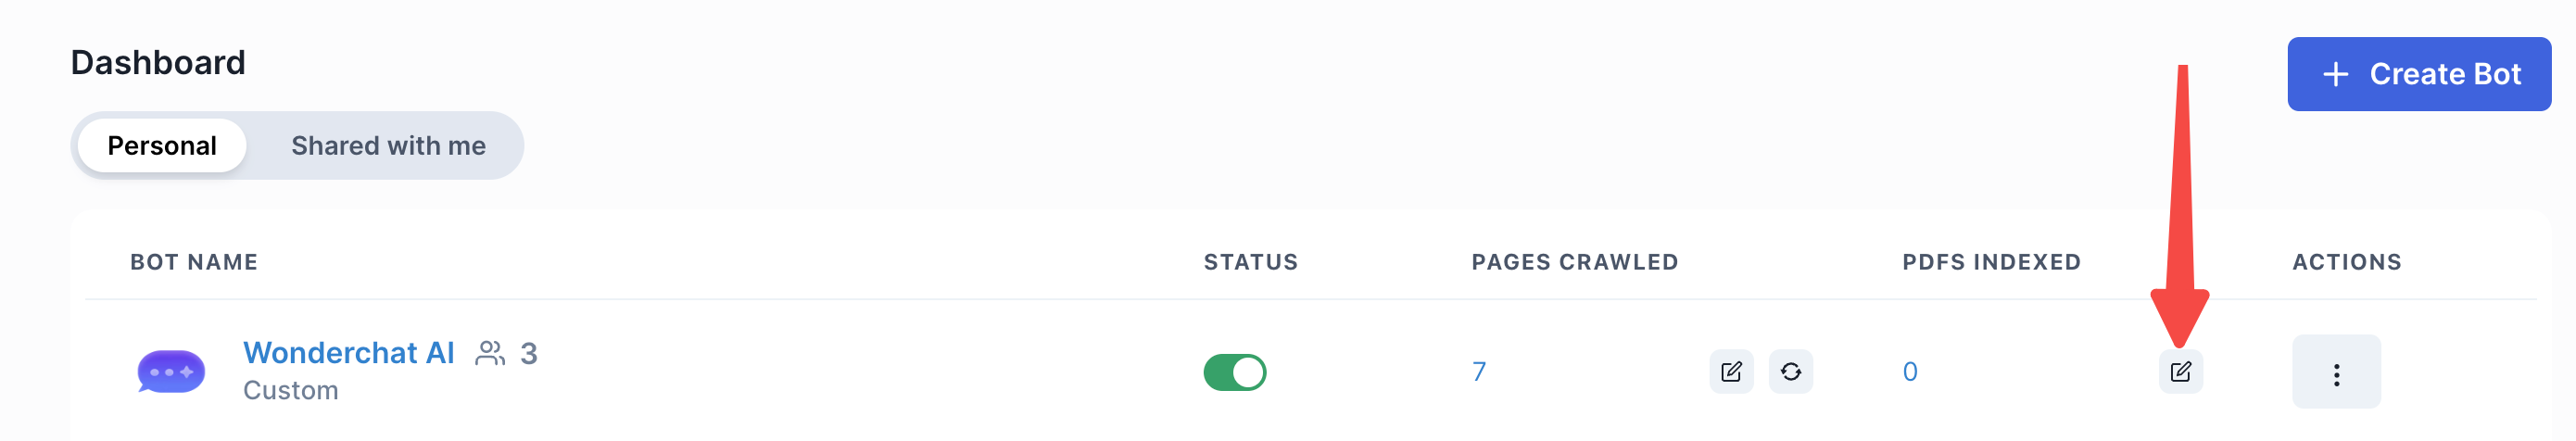Open the three-dot actions menu
This screenshot has height=441, width=2576.
pyautogui.click(x=2336, y=373)
